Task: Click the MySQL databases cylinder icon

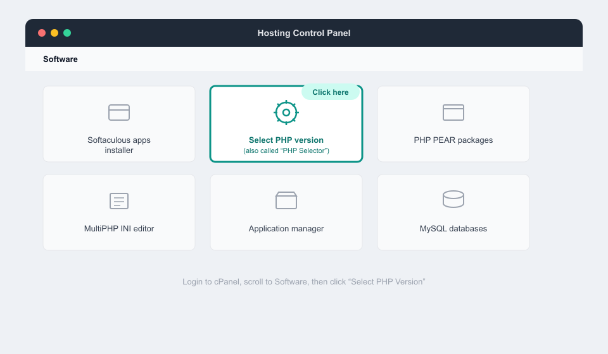Action: coord(453,199)
